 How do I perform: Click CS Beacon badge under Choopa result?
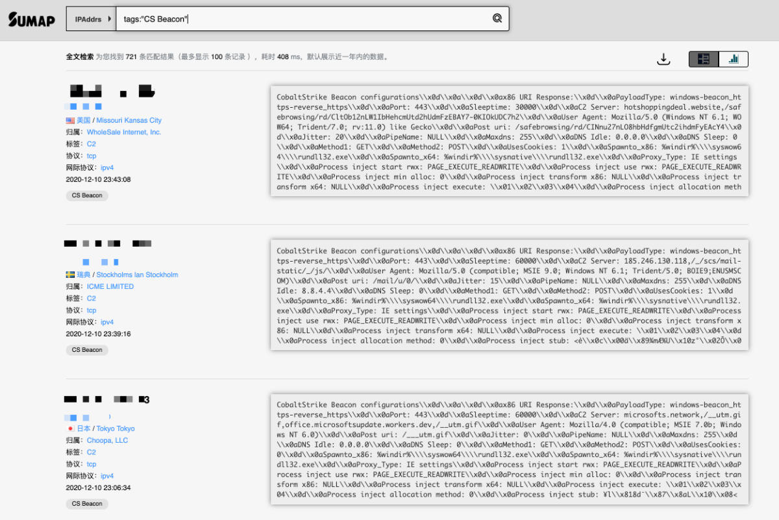tap(87, 504)
